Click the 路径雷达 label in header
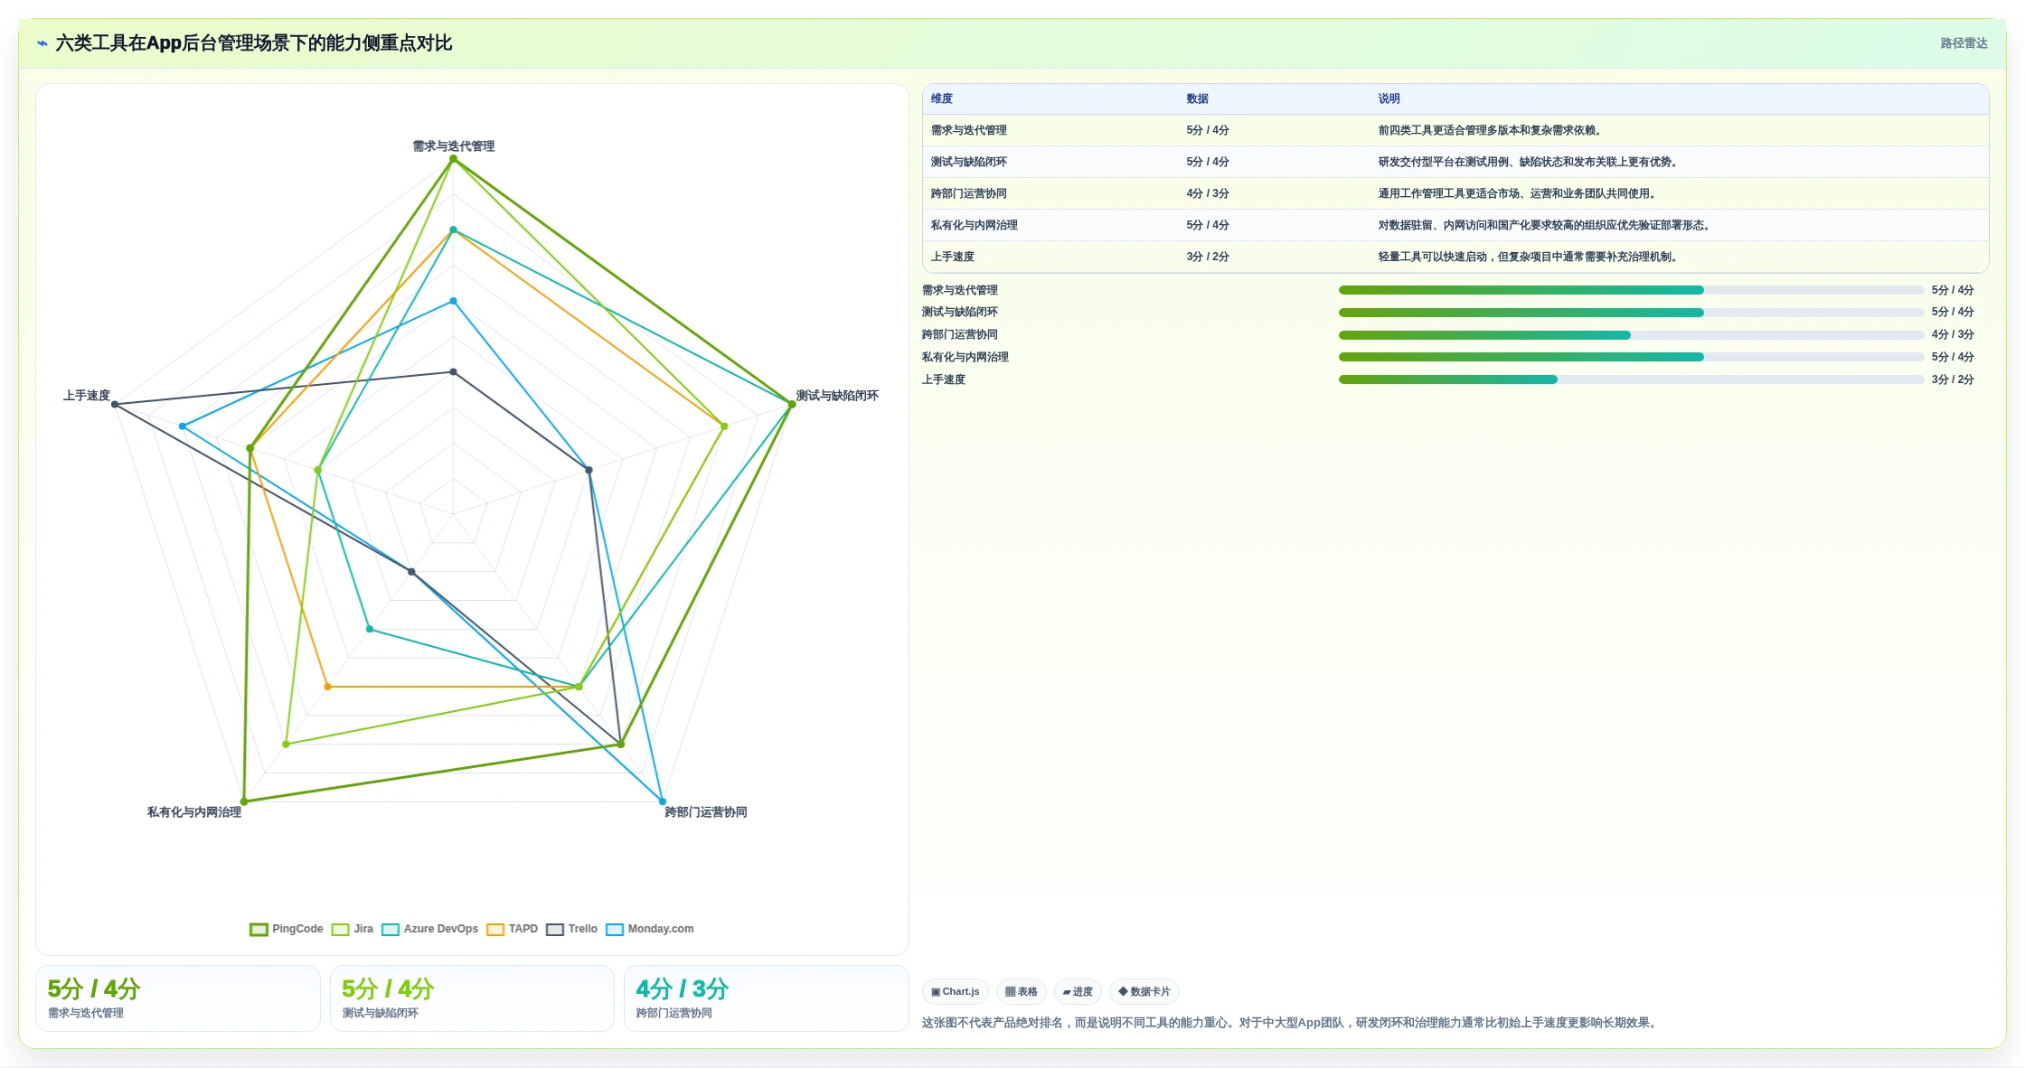 click(x=1964, y=43)
